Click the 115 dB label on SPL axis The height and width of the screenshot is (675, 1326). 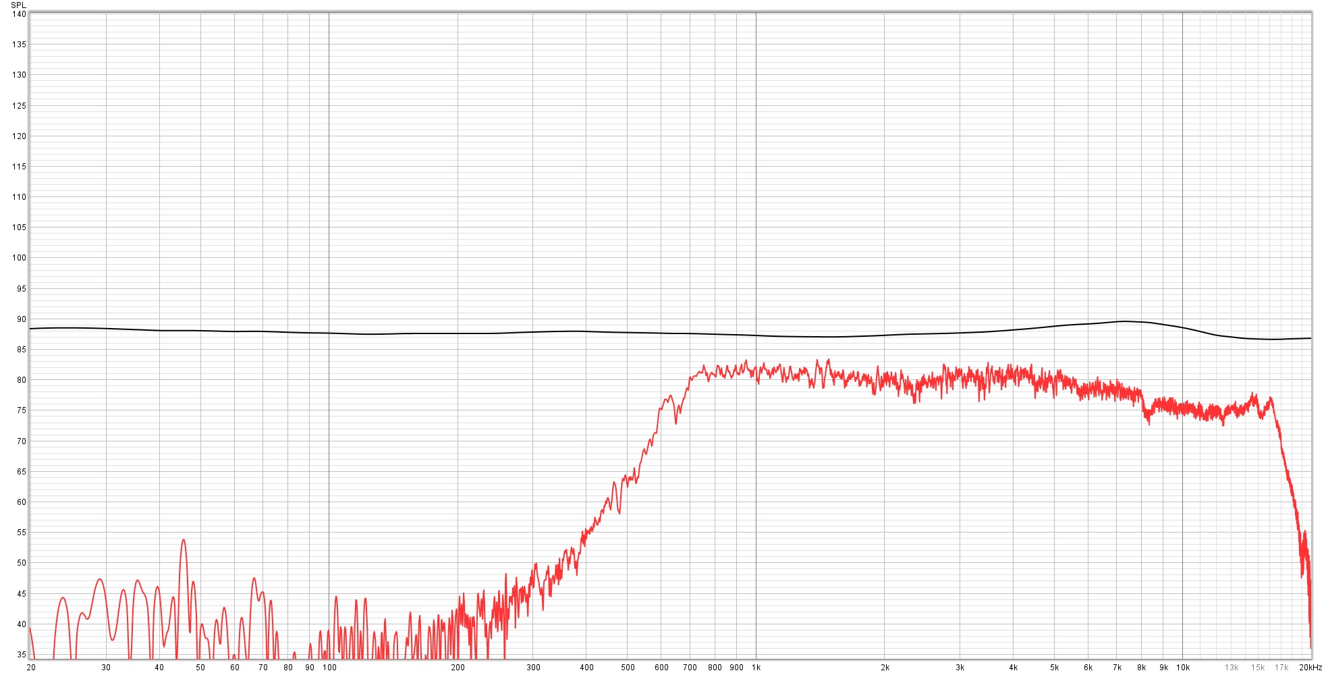pos(19,167)
